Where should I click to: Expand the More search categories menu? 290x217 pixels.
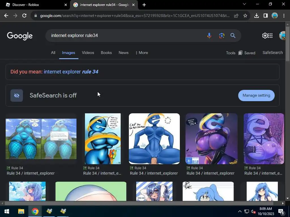[142, 53]
